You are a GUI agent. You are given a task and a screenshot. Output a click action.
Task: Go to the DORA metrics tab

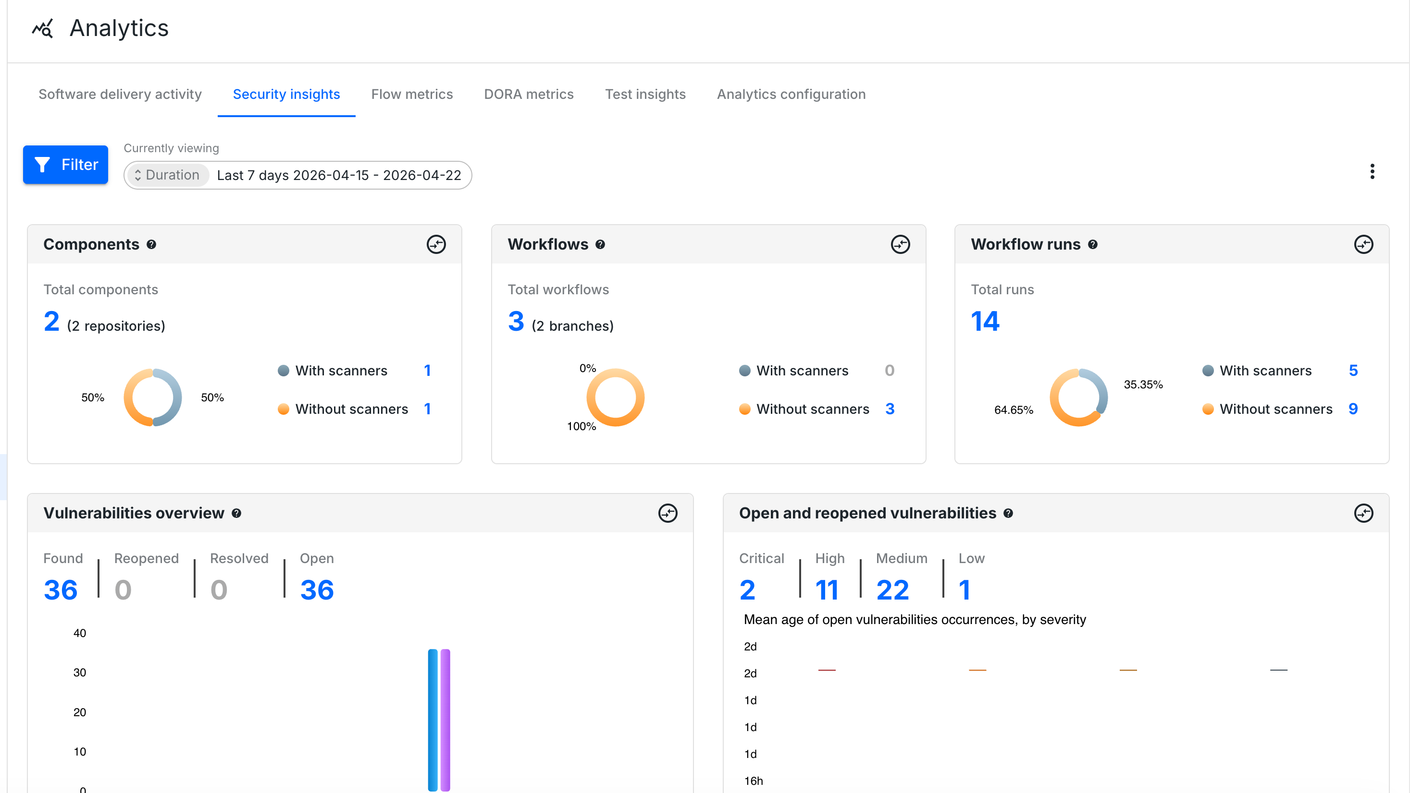point(528,94)
